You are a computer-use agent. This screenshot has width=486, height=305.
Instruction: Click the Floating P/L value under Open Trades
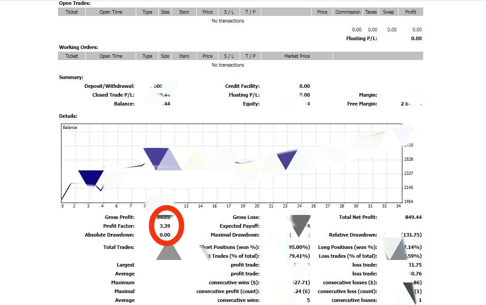click(416, 38)
